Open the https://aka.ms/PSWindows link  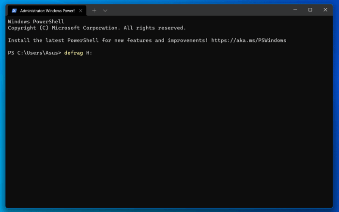(x=248, y=41)
